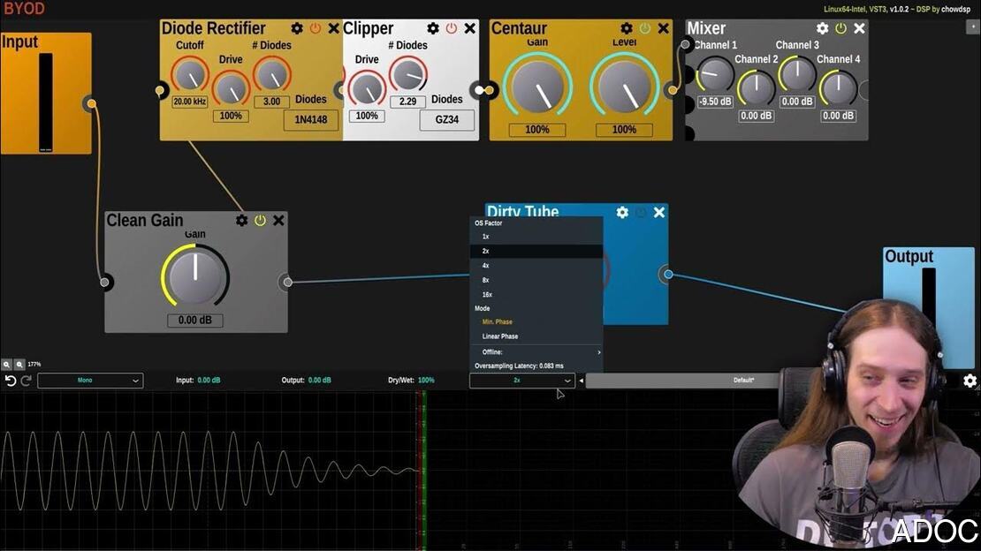Choose Min. Phase mode
This screenshot has height=551, width=981.
pos(536,322)
